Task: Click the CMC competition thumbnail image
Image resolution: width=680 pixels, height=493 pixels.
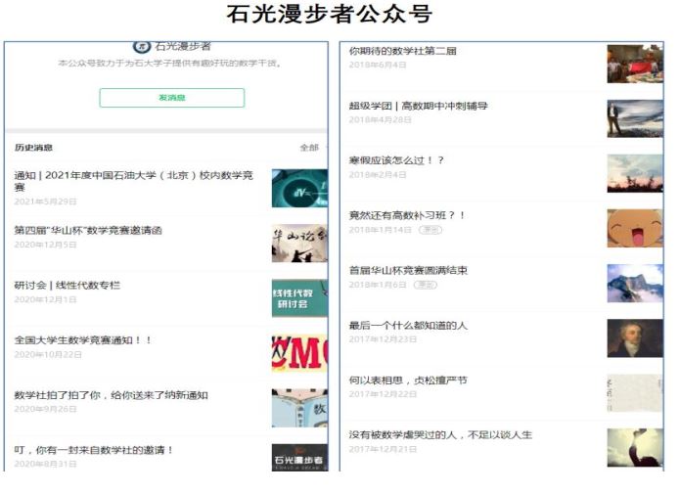Action: pos(299,353)
